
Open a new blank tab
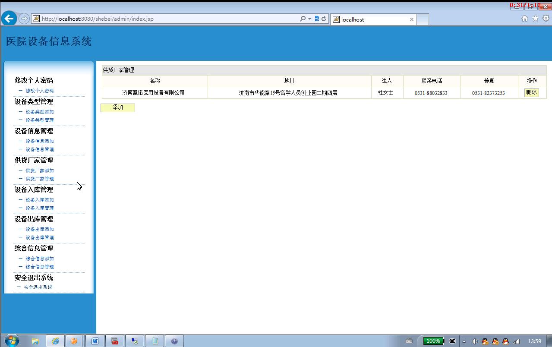click(423, 19)
